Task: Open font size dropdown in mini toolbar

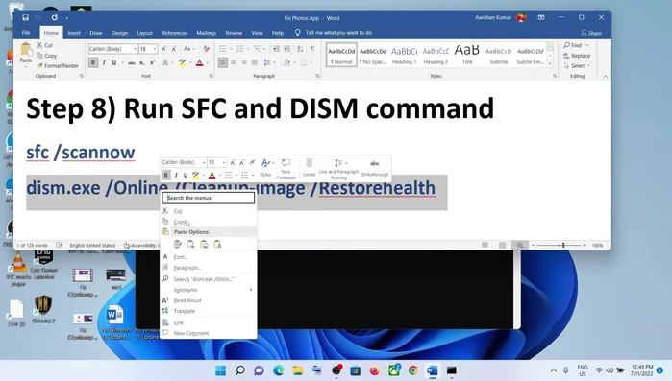Action: pos(224,162)
